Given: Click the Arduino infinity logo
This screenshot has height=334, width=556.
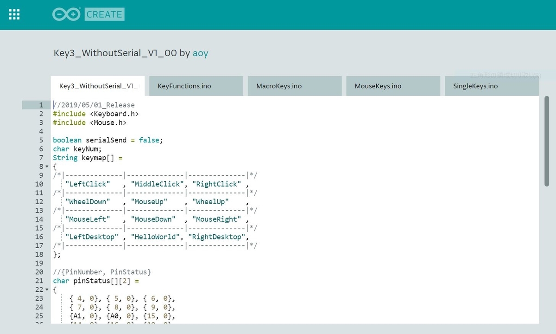Looking at the screenshot, I should coord(67,14).
